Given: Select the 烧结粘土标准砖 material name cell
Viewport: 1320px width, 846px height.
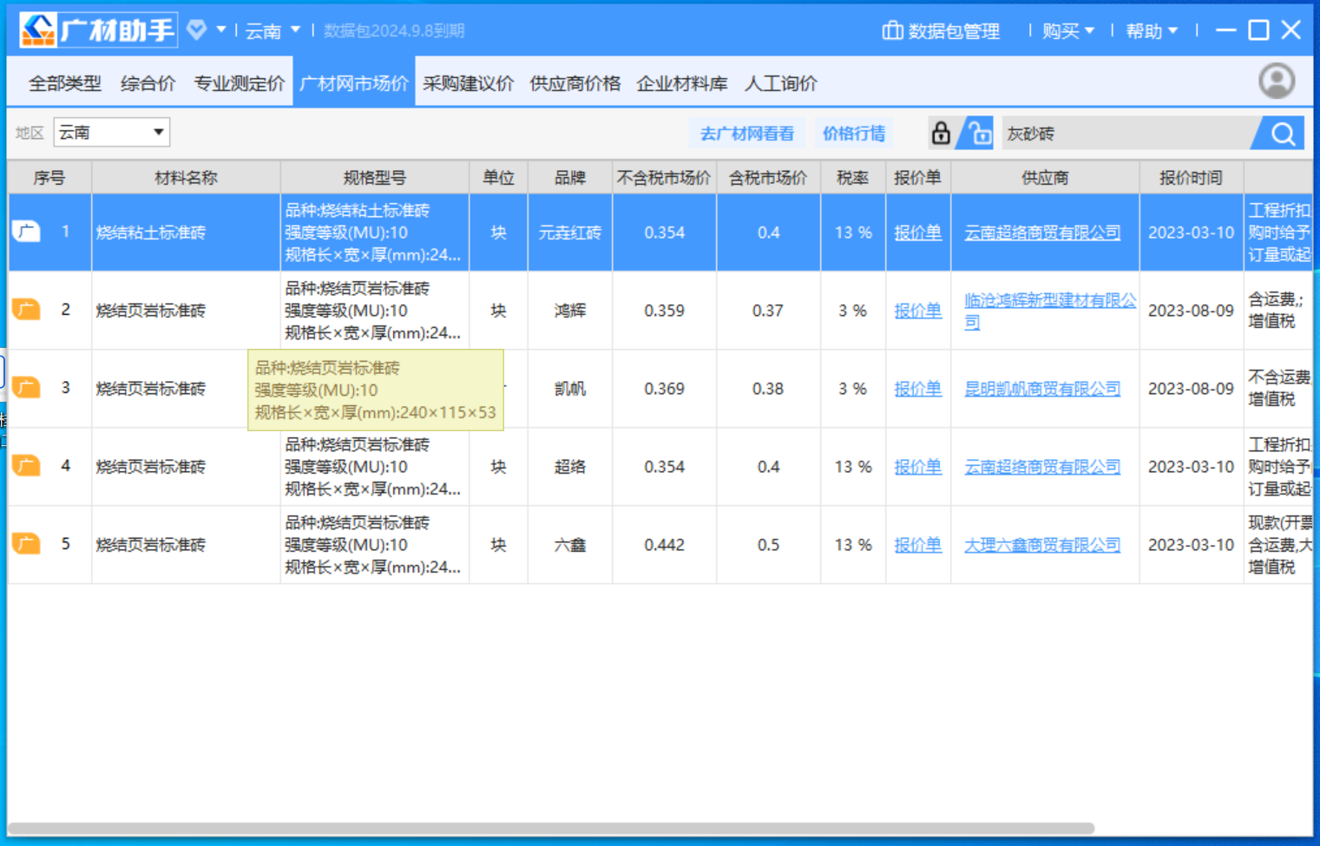Looking at the screenshot, I should click(186, 233).
